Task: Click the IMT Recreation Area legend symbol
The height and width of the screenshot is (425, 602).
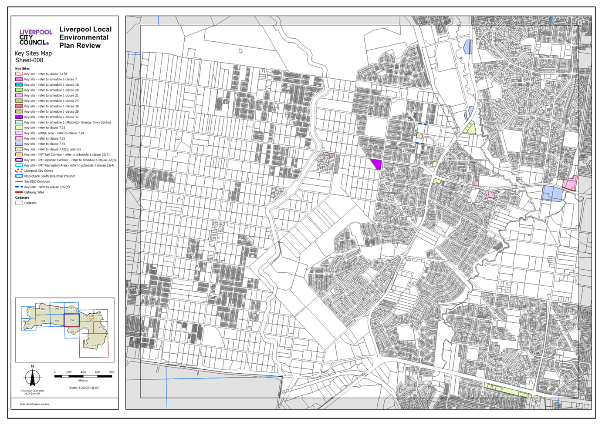Action: click(19, 165)
